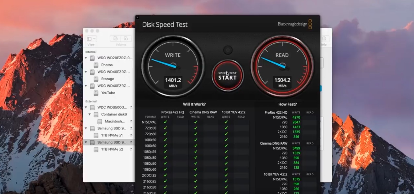Click the 2K DCI 25 format label

click(x=149, y=175)
